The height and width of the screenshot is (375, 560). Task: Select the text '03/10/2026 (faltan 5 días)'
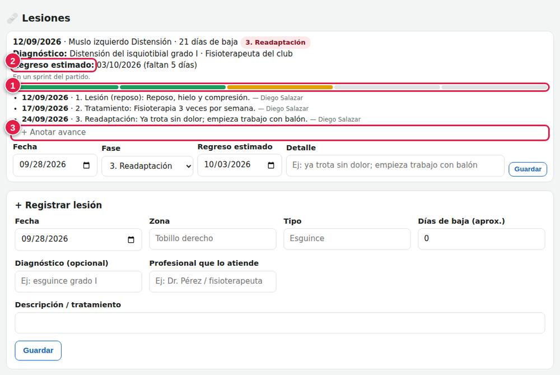[147, 65]
